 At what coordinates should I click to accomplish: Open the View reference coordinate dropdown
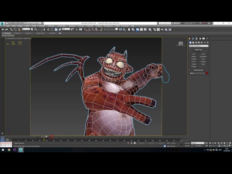(66, 29)
